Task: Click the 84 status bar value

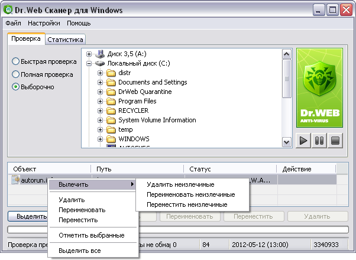Action: tap(214, 245)
